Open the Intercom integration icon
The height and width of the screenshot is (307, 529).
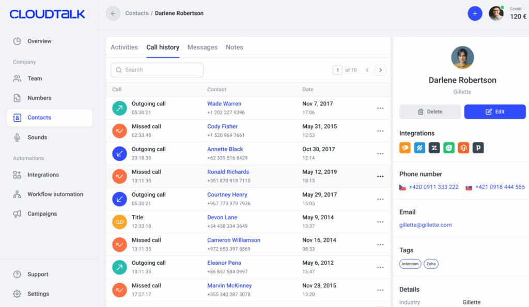[x=405, y=148]
